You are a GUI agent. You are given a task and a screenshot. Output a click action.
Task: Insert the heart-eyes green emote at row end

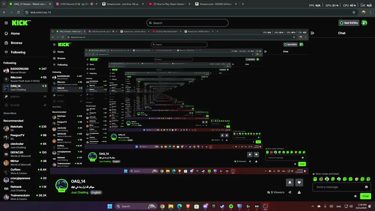point(369,179)
